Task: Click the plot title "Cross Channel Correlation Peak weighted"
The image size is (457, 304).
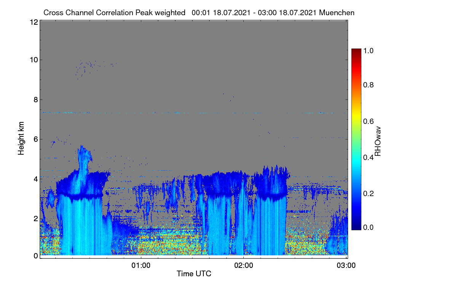Action: 114,13
